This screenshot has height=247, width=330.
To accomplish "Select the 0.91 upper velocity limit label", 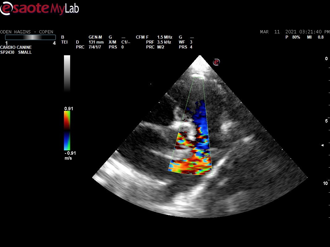I will (68, 109).
